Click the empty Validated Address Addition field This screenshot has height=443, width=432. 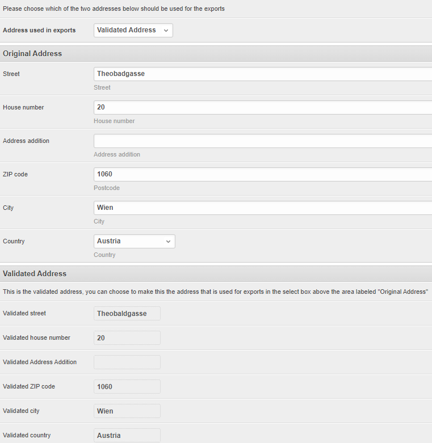tap(127, 362)
